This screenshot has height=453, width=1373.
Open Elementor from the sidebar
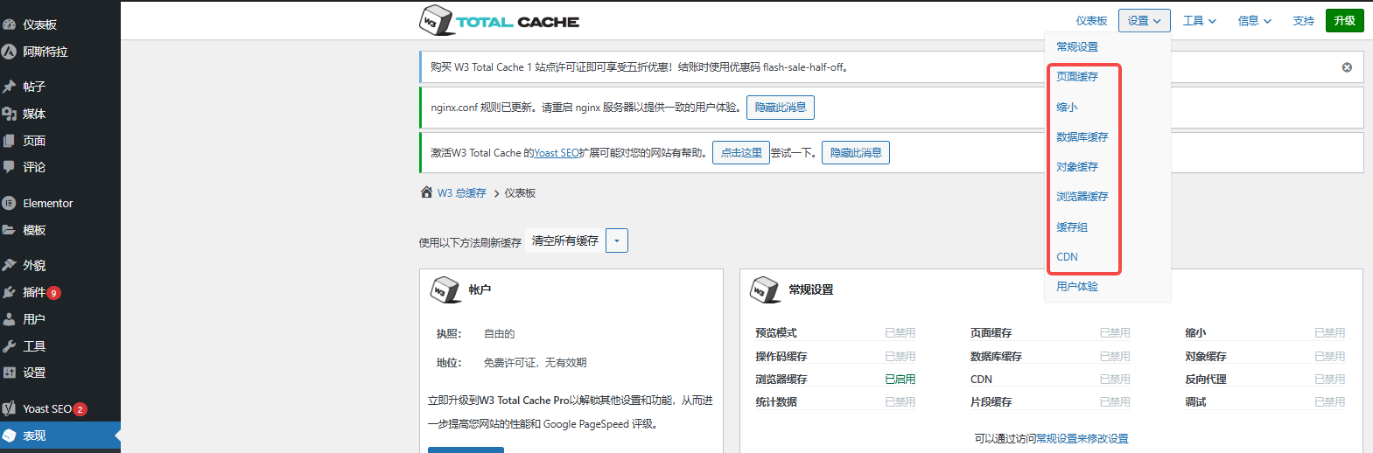(x=47, y=203)
